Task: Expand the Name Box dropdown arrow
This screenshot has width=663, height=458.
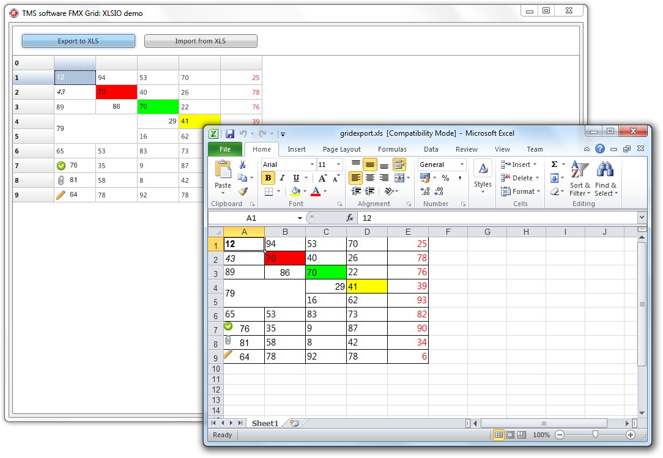Action: 300,218
